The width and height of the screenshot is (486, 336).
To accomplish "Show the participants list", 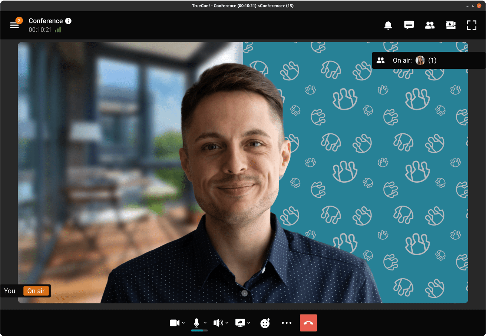I will coord(430,25).
